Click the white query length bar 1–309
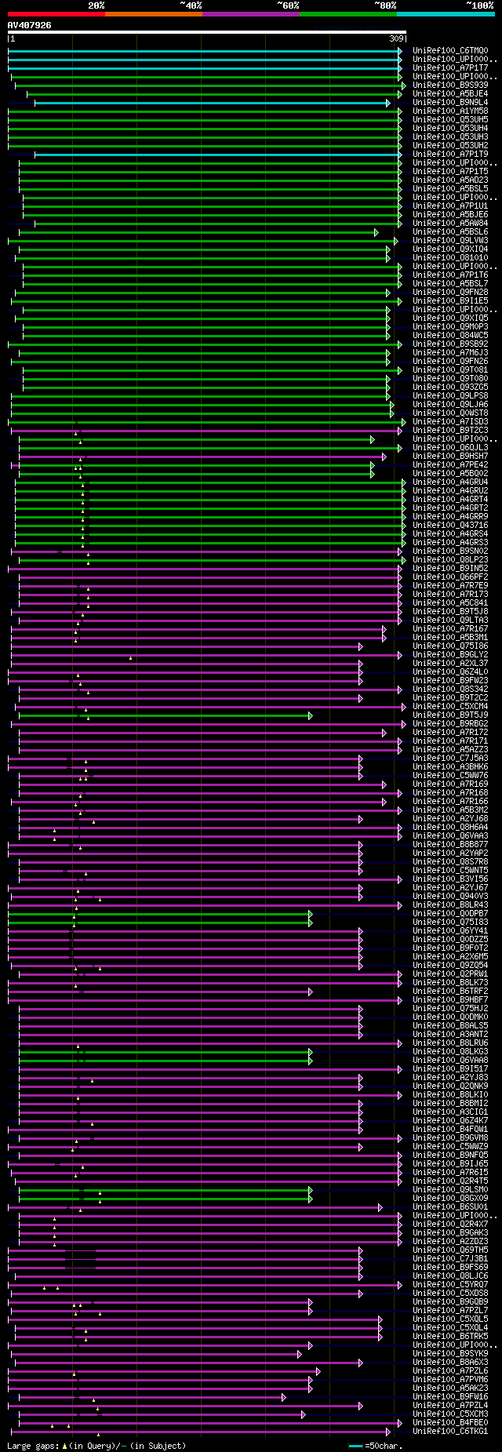Screen dimensions: 502x1452 (206, 32)
